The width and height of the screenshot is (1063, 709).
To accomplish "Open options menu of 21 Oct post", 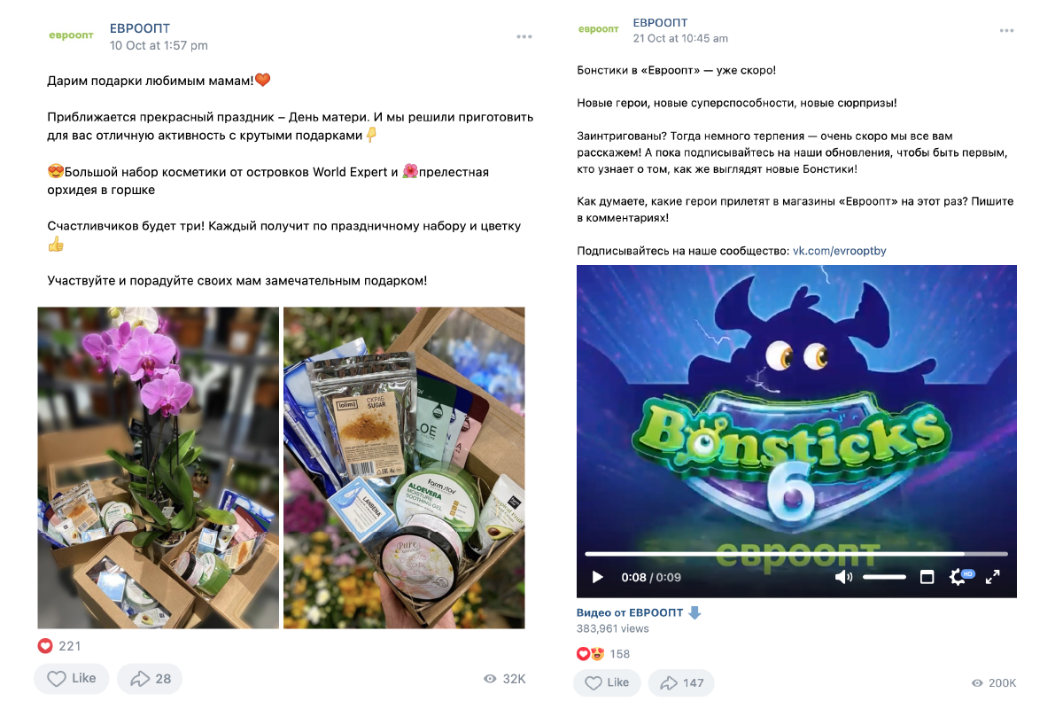I will pyautogui.click(x=1006, y=30).
